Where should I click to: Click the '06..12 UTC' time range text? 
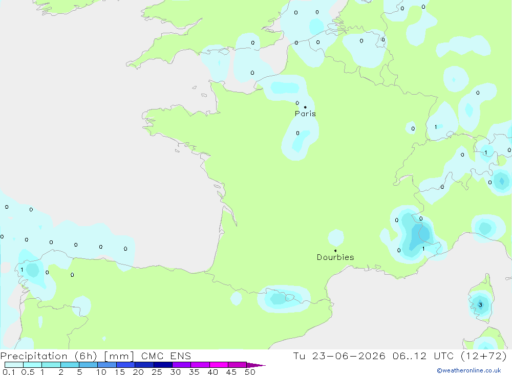click(x=423, y=356)
